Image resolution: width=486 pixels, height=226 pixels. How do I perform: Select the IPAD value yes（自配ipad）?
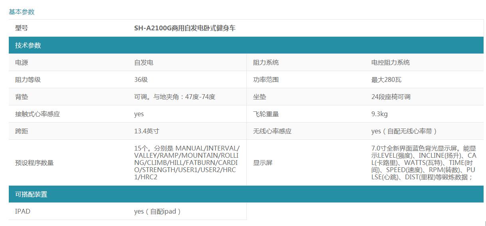[x=158, y=211]
